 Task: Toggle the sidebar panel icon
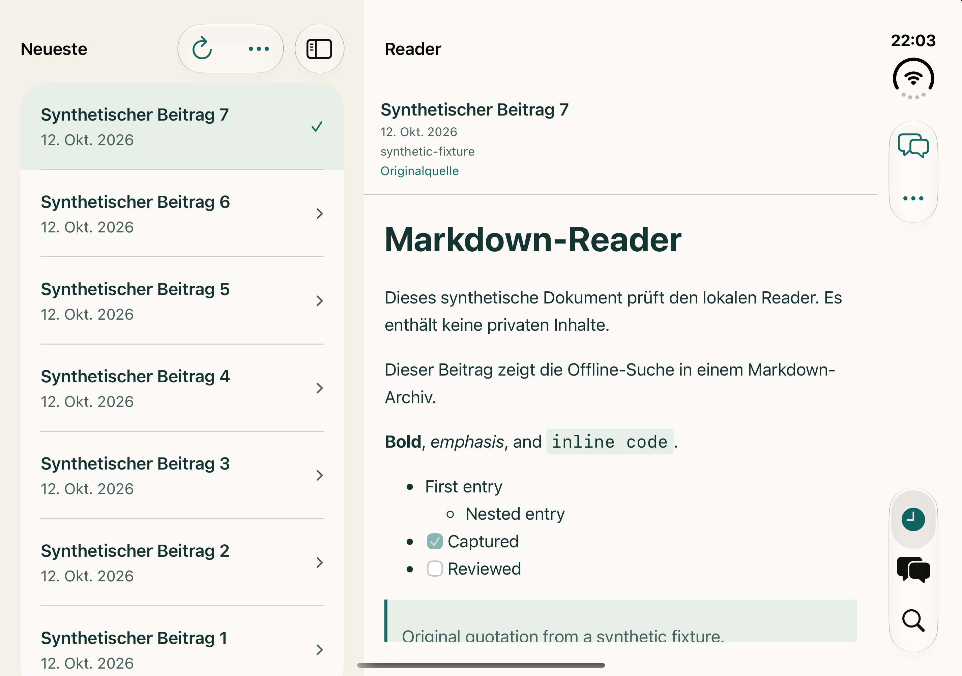coord(319,49)
